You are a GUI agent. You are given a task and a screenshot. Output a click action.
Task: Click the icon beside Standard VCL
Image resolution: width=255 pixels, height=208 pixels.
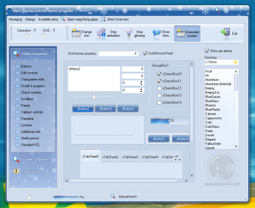coord(17,144)
